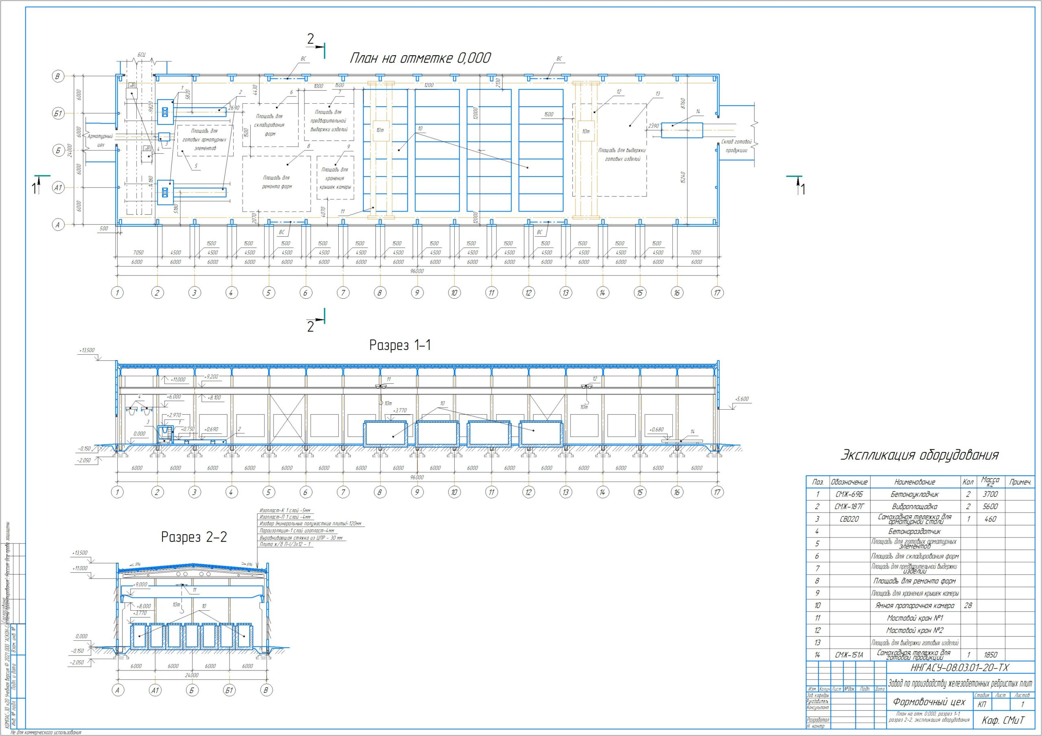Click the 'БСЦ' label above the plan
1042x736 pixels.
[142, 55]
